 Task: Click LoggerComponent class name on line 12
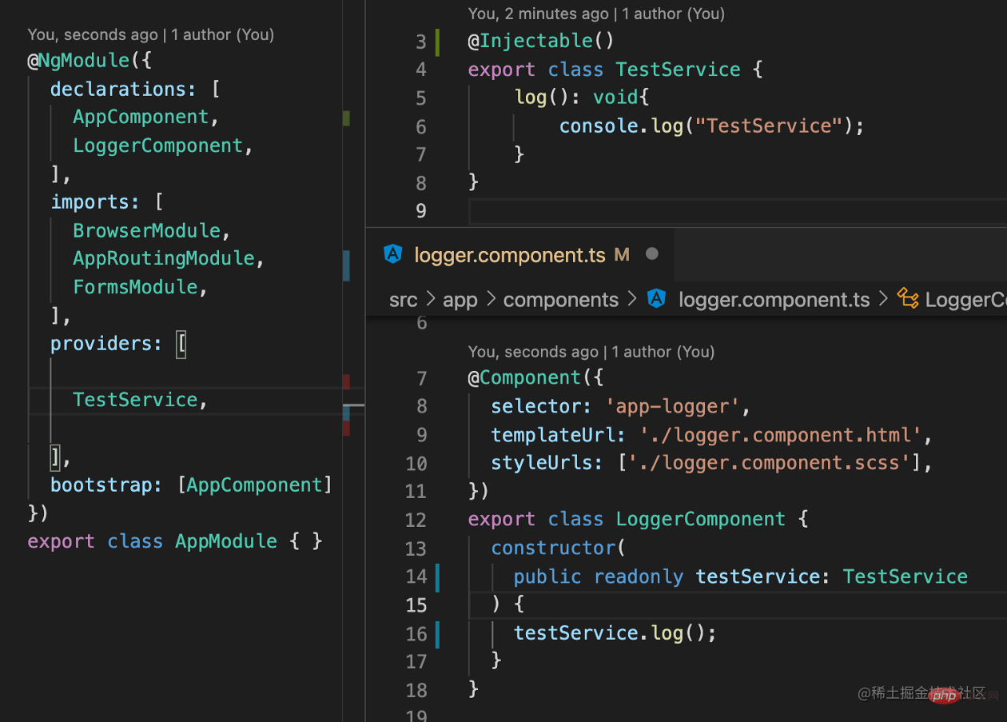coord(700,520)
